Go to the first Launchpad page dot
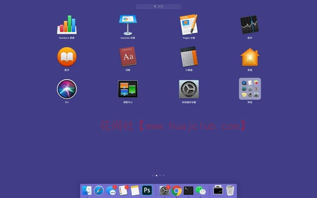317x198 pixels. (153, 175)
